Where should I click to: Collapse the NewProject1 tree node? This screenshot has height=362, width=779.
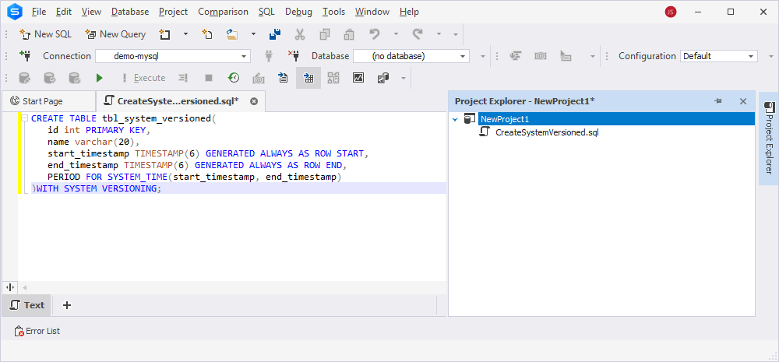pyautogui.click(x=455, y=120)
